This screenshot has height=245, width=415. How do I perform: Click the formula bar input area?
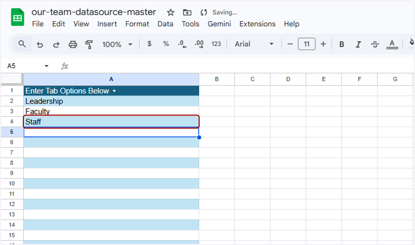click(242, 66)
